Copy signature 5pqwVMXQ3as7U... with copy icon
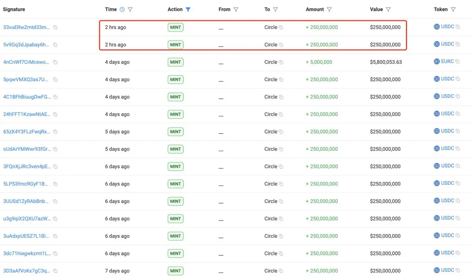 tap(55, 79)
